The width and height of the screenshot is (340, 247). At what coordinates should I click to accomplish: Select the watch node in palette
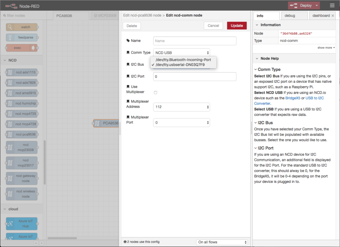tap(22, 27)
